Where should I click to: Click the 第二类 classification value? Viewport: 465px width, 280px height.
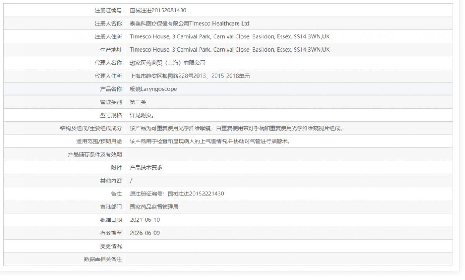click(x=138, y=102)
